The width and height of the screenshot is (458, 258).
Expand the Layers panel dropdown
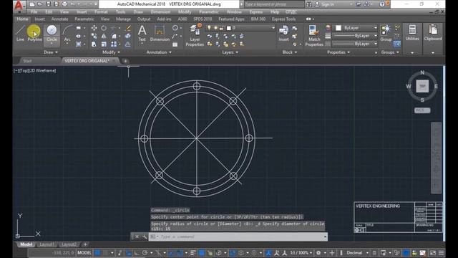pyautogui.click(x=230, y=52)
